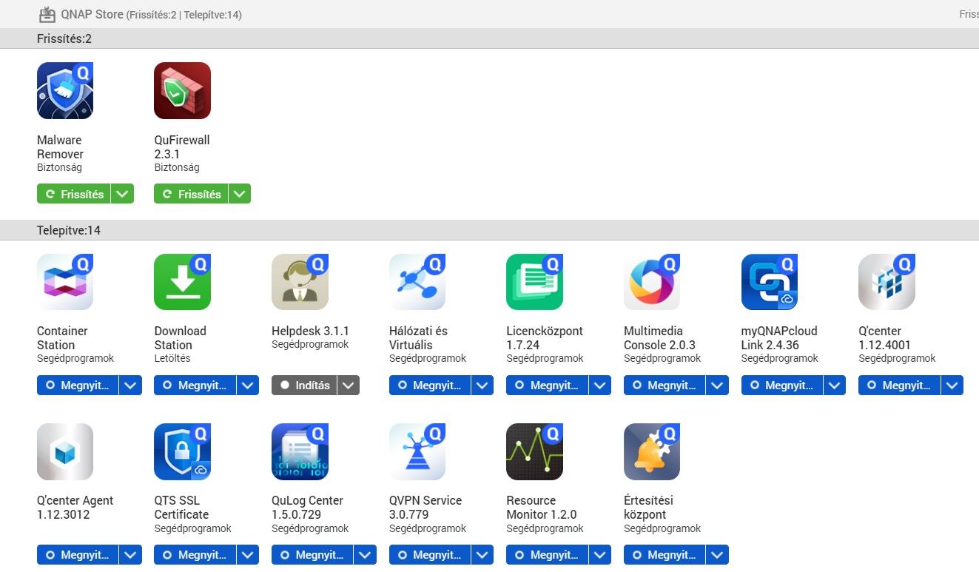This screenshot has height=572, width=979.
Task: Click the myQNAPcloud Link icon
Action: tap(770, 282)
